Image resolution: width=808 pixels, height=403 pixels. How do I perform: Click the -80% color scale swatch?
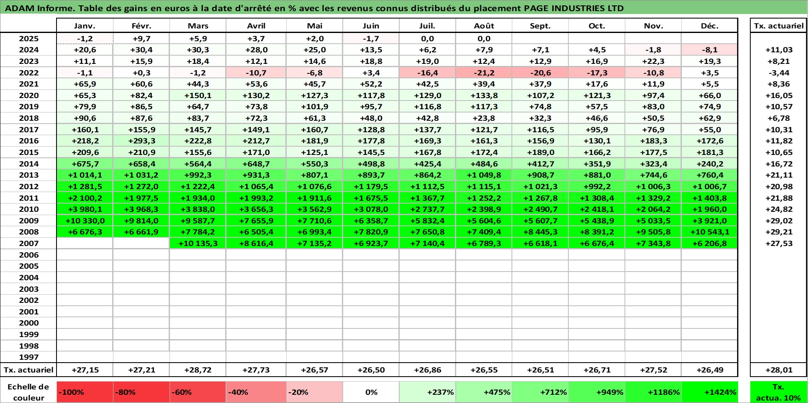[141, 392]
